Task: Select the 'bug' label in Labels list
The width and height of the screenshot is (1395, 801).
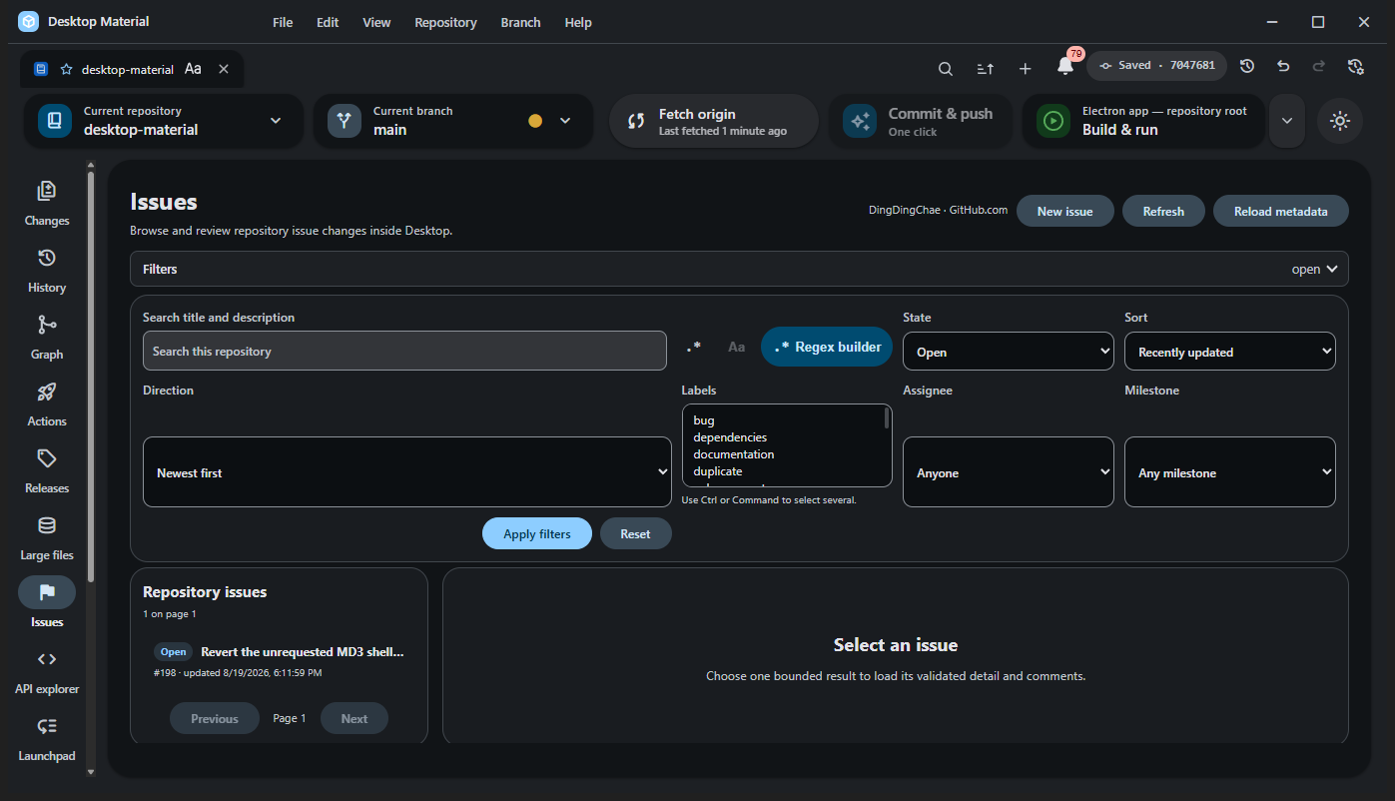Action: click(704, 420)
